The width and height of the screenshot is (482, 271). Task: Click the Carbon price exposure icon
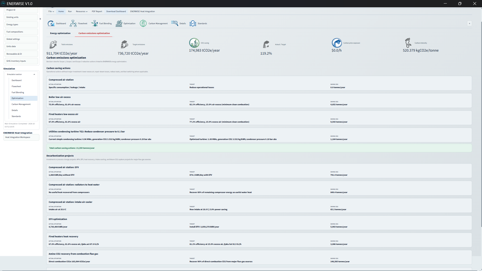pyautogui.click(x=337, y=43)
